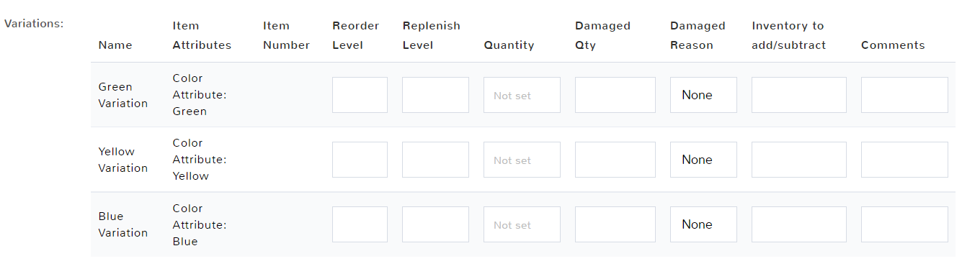Click Damaged Qty field for Green Variation
Viewport: 962px width, 274px height.
(615, 95)
